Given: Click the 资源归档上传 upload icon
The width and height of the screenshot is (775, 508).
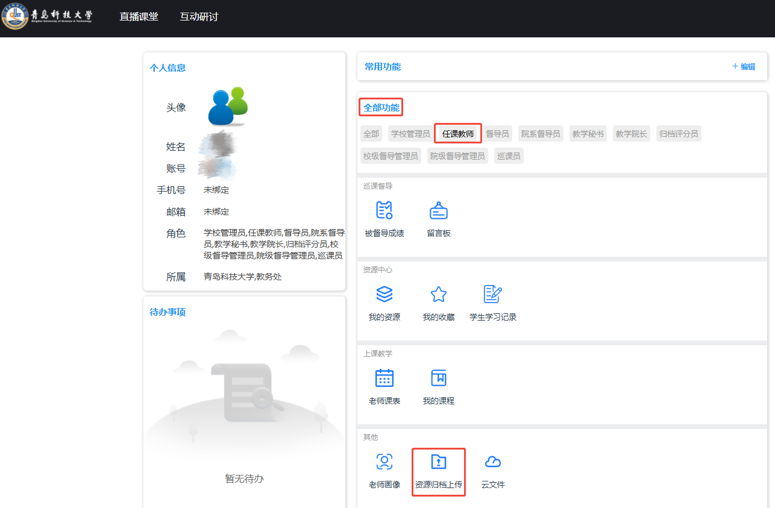Looking at the screenshot, I should 438,462.
